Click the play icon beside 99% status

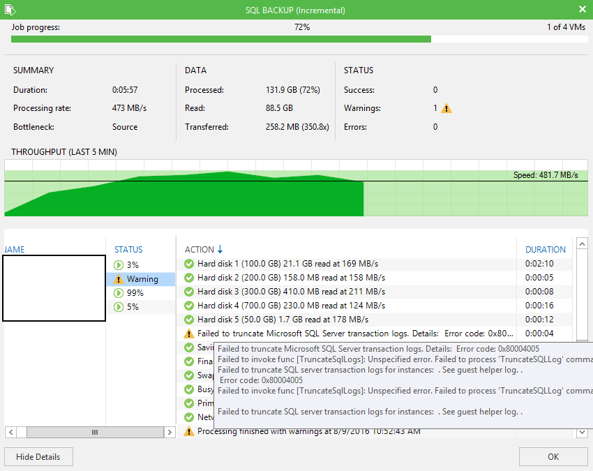tap(119, 293)
